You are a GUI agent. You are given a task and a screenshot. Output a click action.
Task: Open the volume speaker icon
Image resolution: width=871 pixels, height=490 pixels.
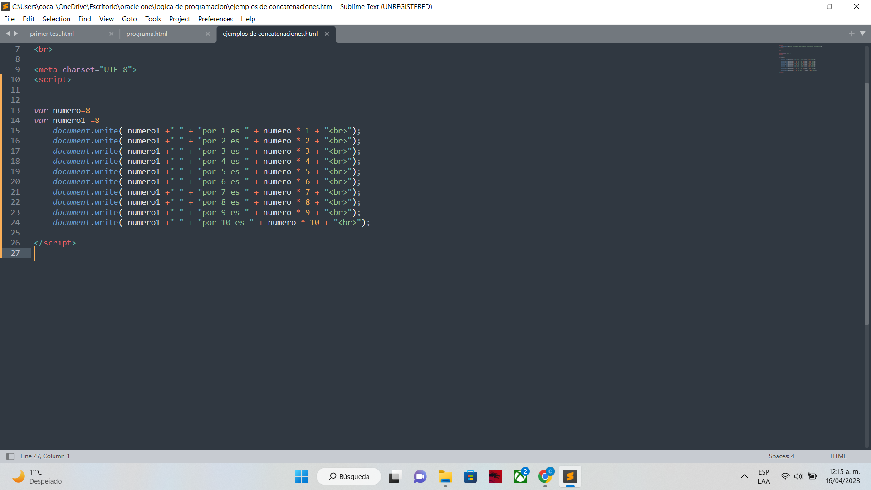(798, 476)
